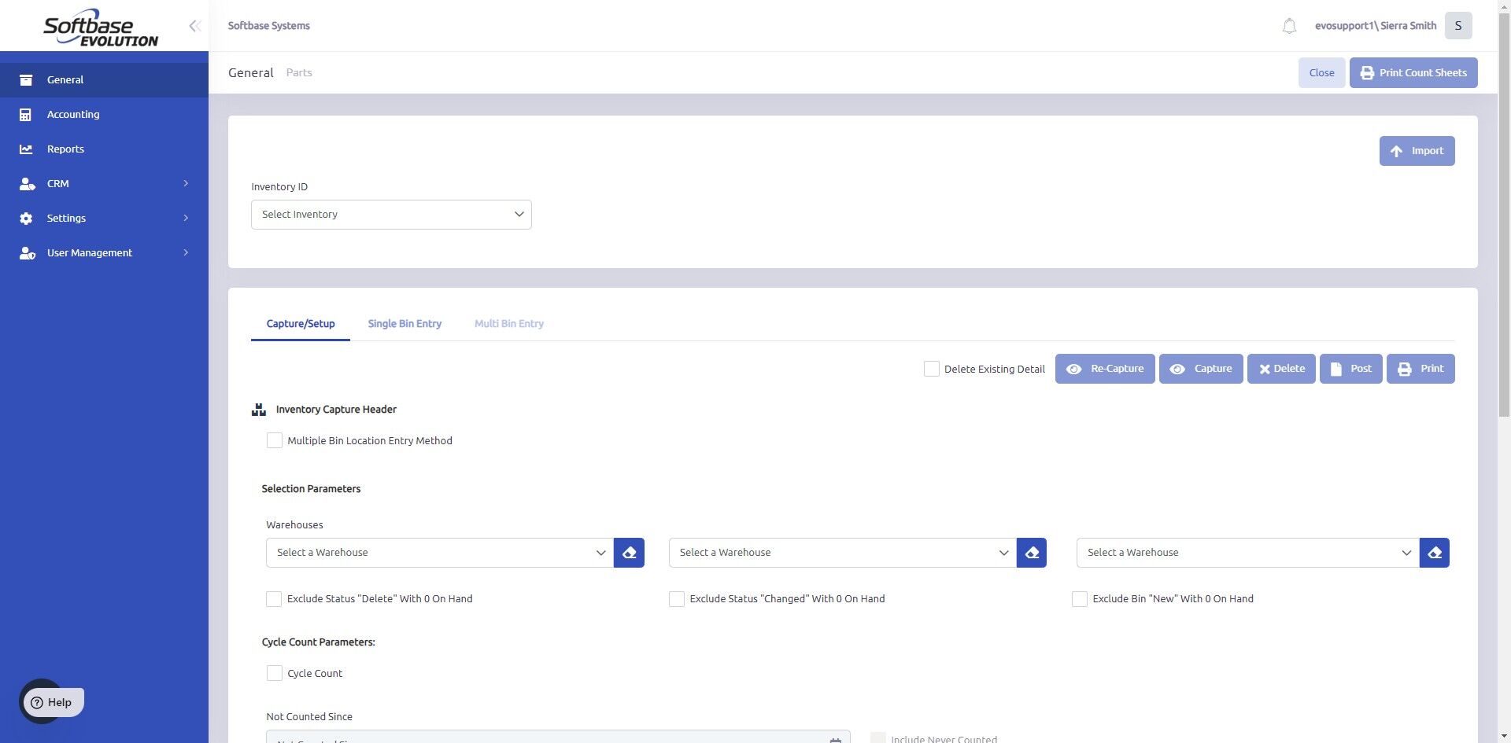The width and height of the screenshot is (1511, 743).
Task: Expand the CRM submenu arrow
Action: click(186, 184)
